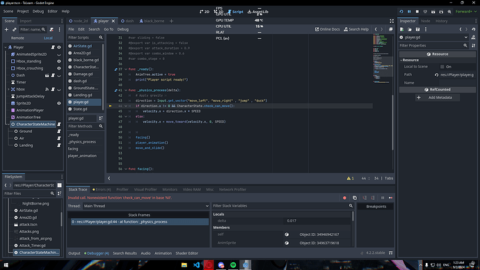Open the Debug menu in menu bar

tap(38, 11)
